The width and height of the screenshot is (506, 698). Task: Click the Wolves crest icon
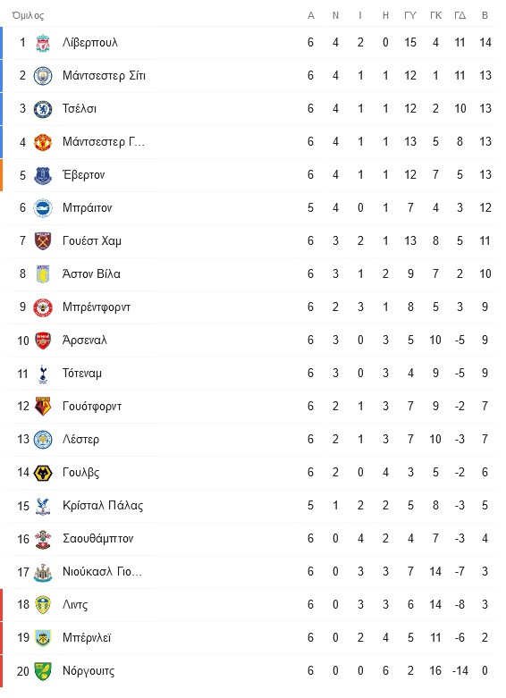coord(43,473)
